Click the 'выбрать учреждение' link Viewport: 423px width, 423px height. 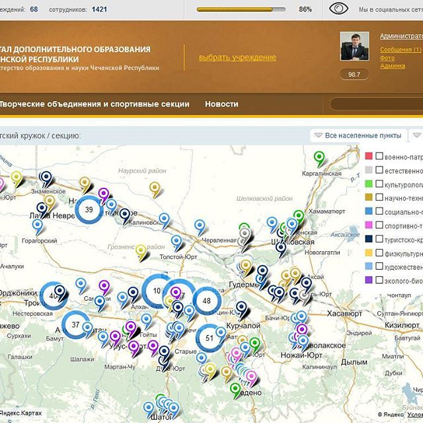point(237,58)
